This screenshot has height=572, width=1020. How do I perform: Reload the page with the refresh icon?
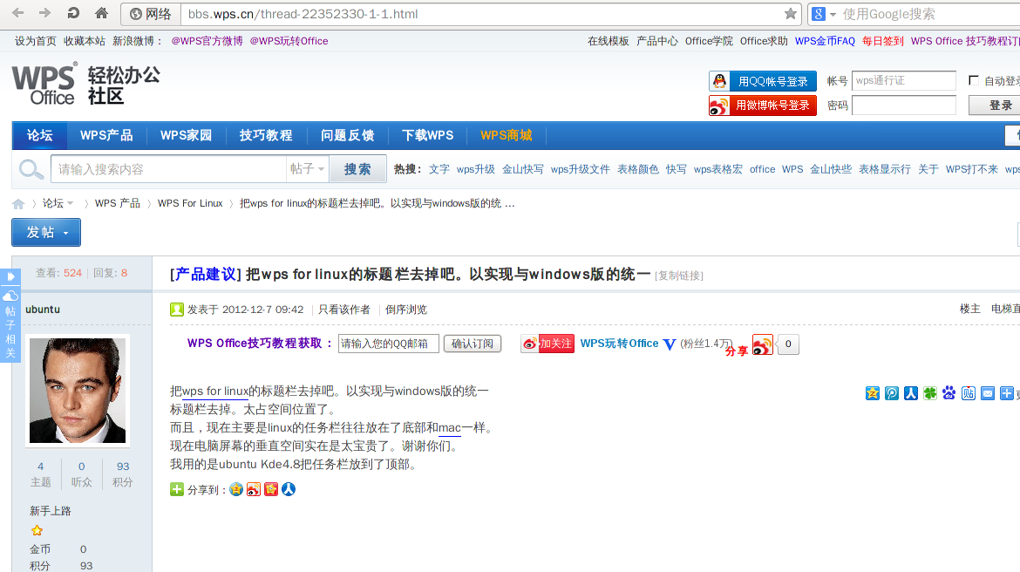pos(73,13)
